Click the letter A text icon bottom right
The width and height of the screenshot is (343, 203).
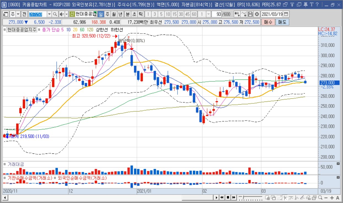[337, 198]
